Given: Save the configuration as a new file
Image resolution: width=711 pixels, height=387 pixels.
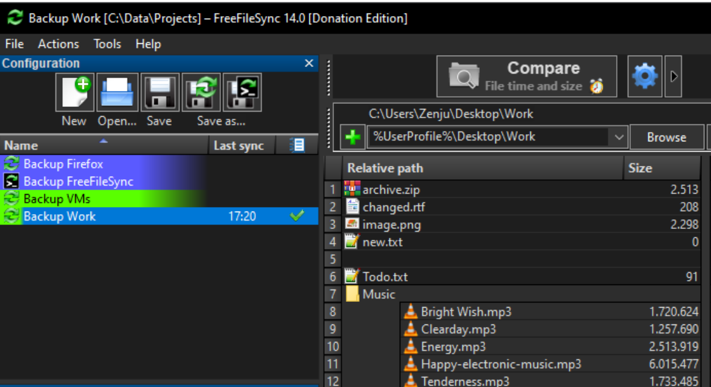Looking at the screenshot, I should (201, 91).
